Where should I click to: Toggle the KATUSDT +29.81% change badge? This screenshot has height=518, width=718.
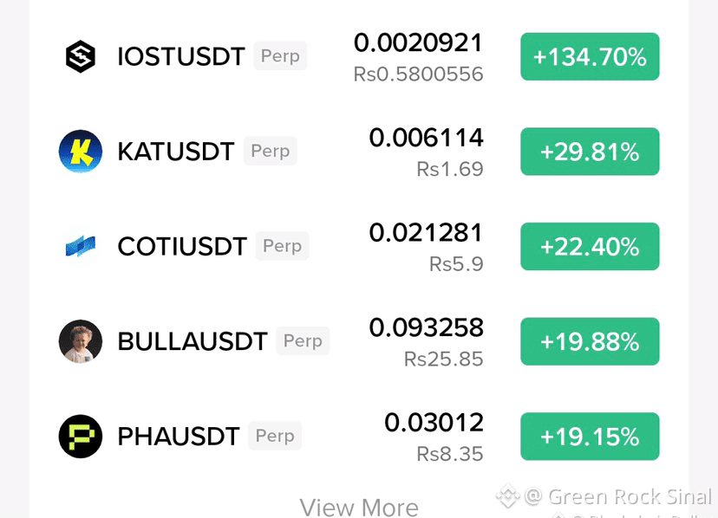590,152
